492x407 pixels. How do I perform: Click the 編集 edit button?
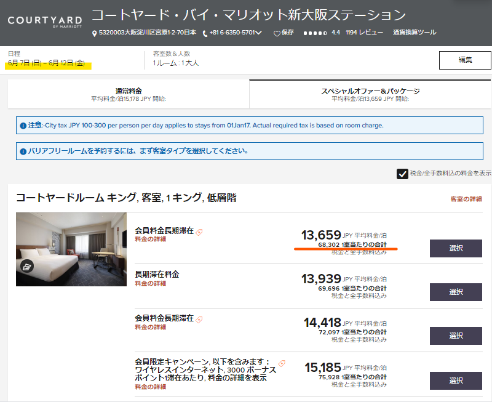click(465, 60)
